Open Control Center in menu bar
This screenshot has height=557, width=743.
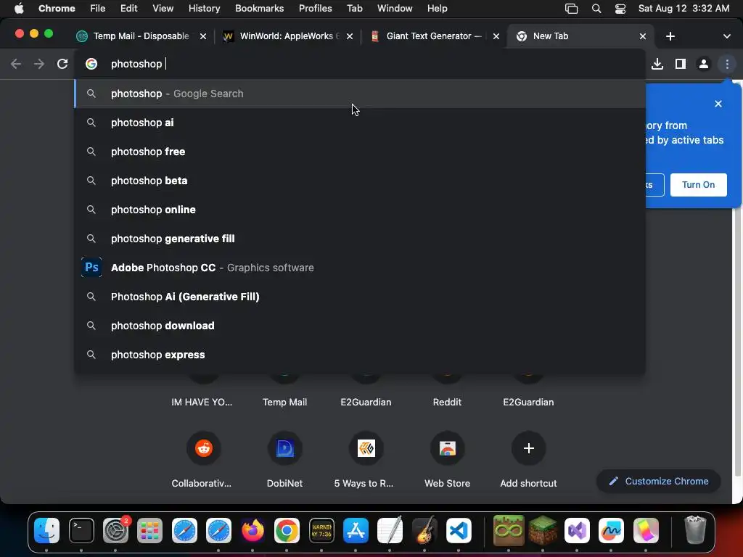coord(620,9)
